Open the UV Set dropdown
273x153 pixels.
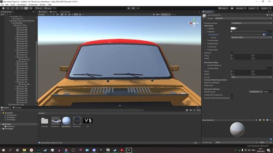[x=251, y=77]
